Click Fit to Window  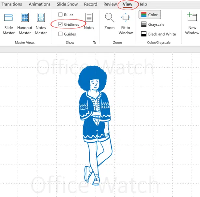(126, 24)
